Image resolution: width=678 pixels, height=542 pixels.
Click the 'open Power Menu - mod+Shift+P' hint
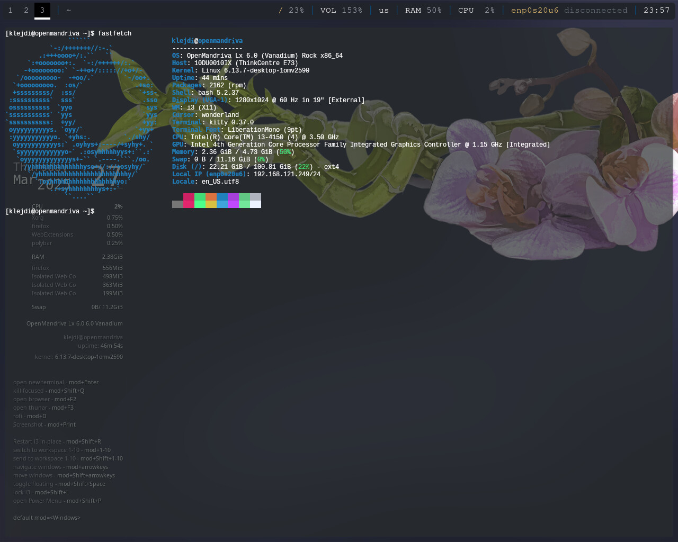click(x=57, y=501)
